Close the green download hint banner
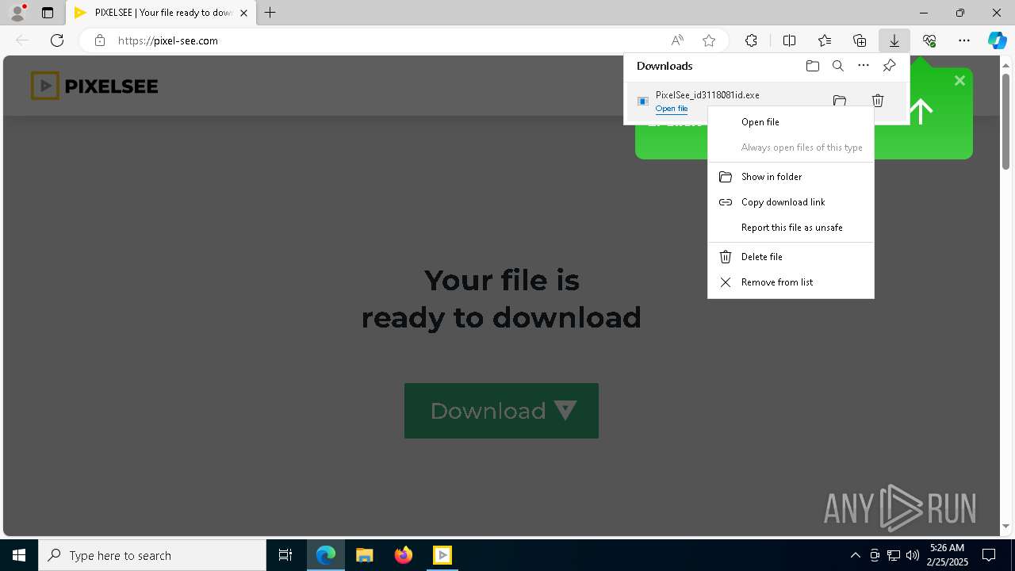The width and height of the screenshot is (1015, 571). pos(959,80)
